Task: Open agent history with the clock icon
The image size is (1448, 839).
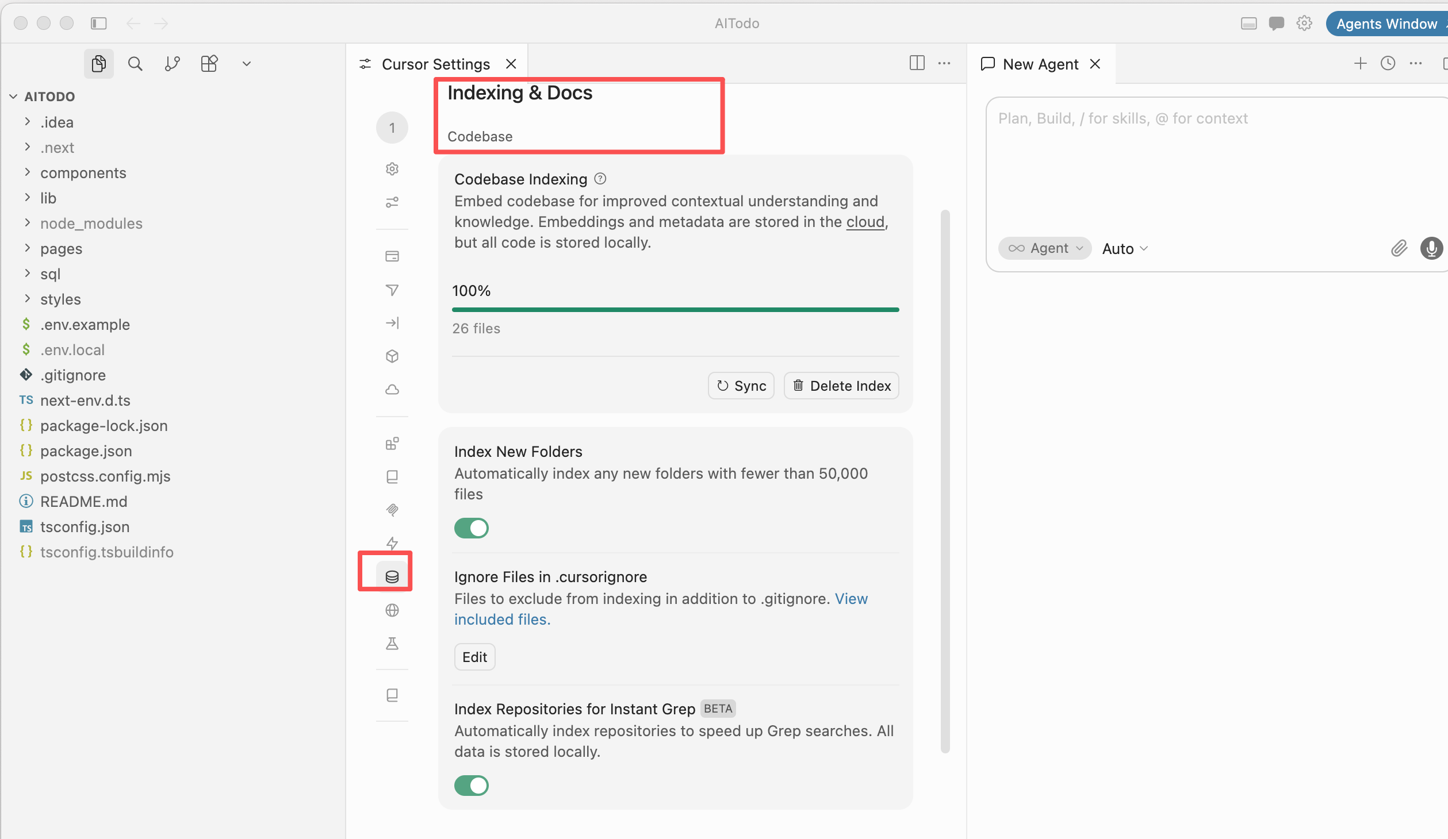Action: point(1388,63)
